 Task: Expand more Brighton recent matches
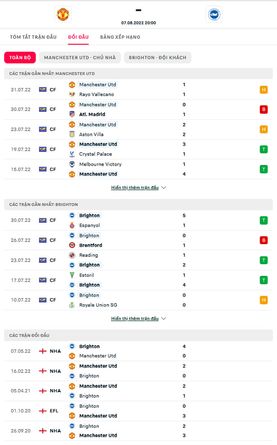pos(138,318)
